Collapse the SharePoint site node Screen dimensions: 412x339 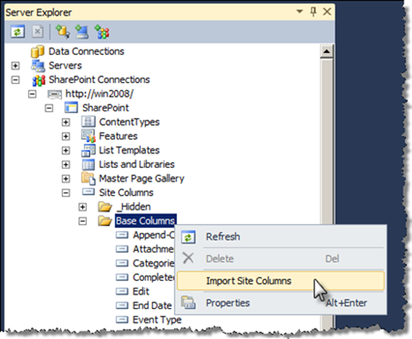(49, 108)
